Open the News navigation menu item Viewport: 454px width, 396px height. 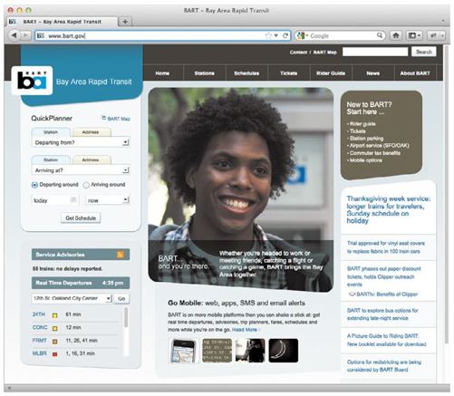pyautogui.click(x=372, y=73)
